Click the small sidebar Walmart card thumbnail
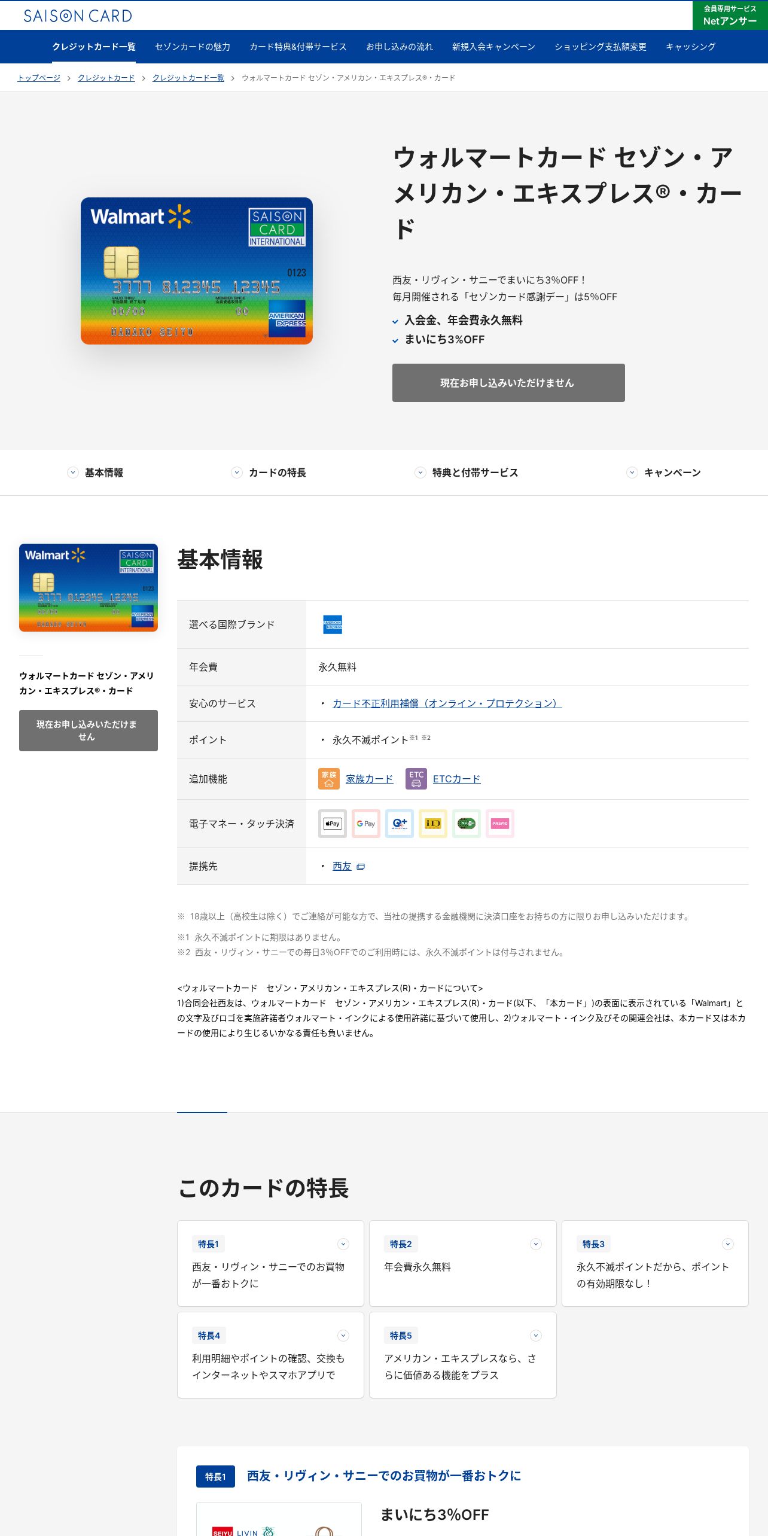 (89, 587)
